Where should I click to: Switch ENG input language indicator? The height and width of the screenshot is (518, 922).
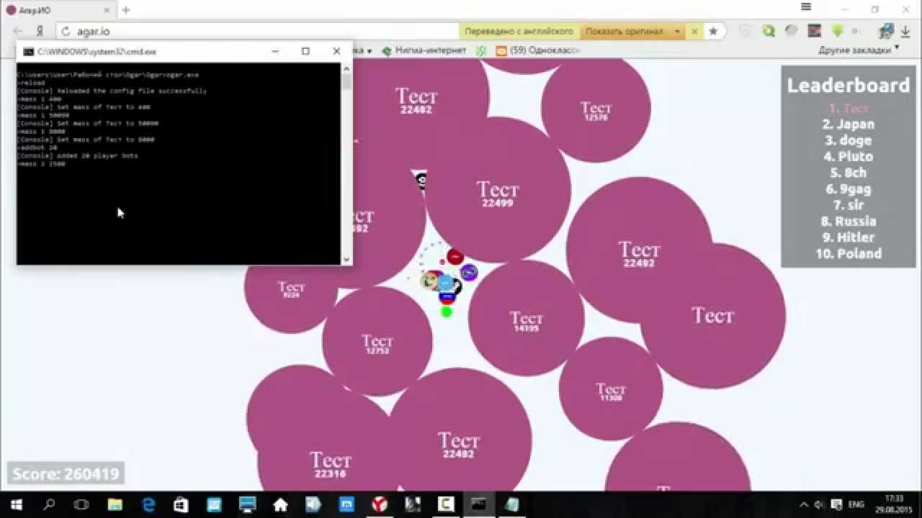(x=856, y=504)
